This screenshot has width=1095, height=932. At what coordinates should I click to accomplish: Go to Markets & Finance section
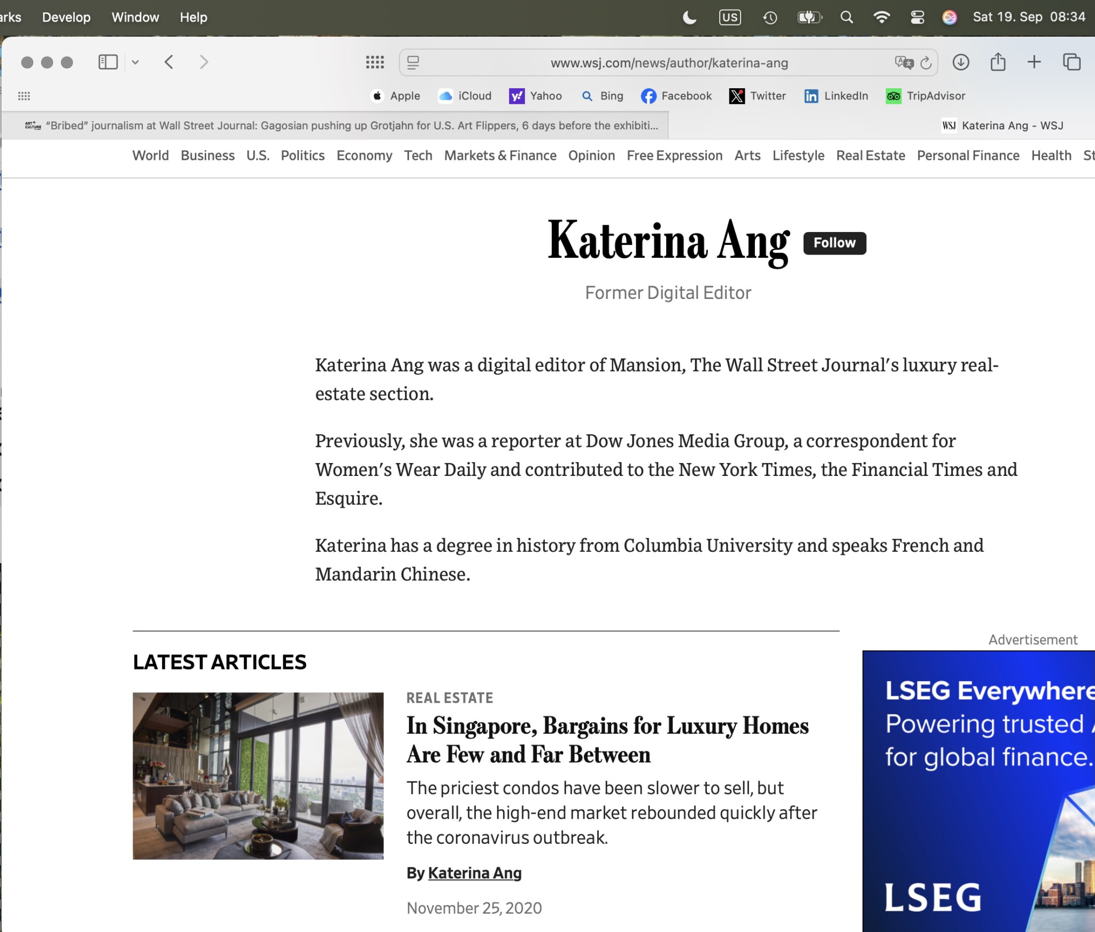tap(500, 156)
